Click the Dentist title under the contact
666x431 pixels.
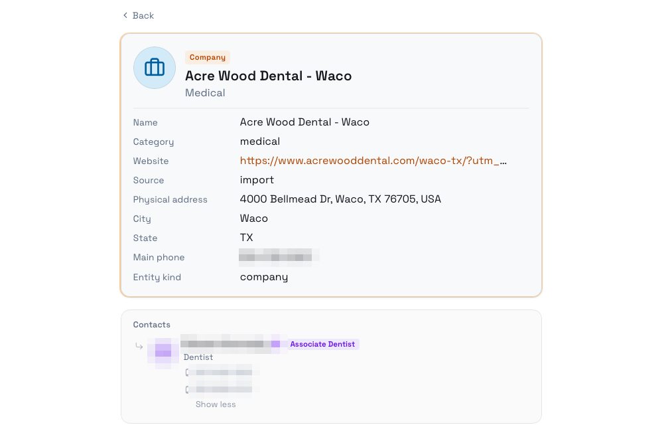pos(198,357)
